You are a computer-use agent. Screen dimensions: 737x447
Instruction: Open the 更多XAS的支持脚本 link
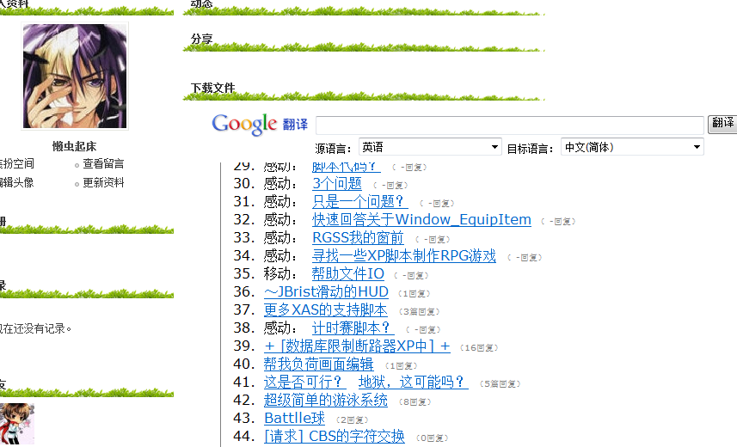(x=326, y=309)
